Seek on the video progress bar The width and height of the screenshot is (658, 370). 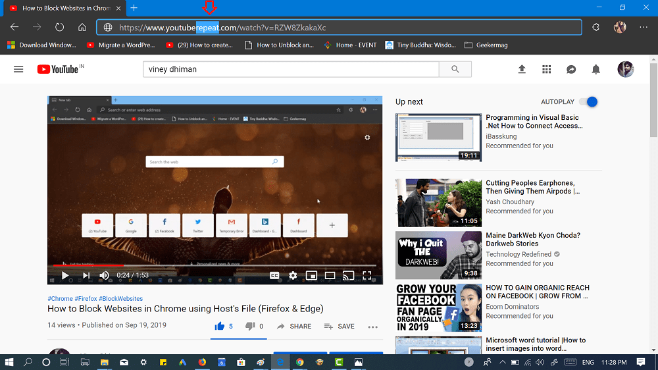tap(215, 265)
